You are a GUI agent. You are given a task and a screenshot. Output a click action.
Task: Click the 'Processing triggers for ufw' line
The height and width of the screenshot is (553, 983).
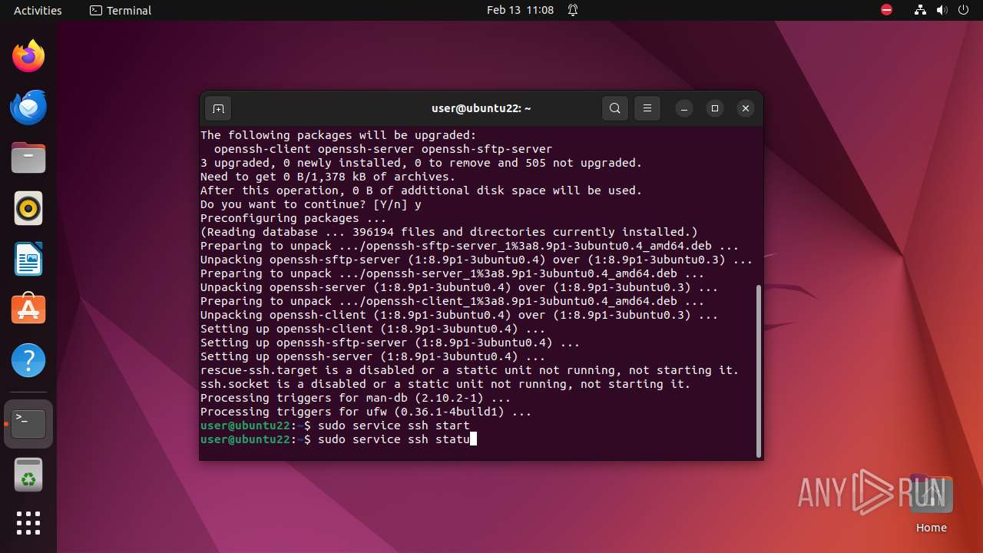tap(366, 412)
